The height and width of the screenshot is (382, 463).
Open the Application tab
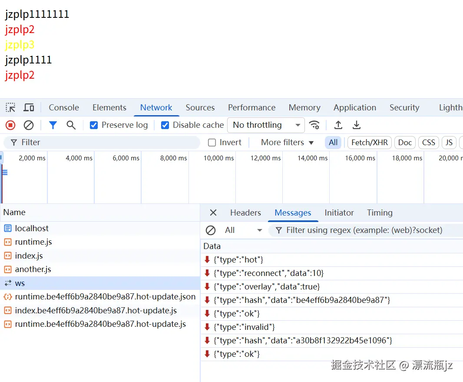click(x=355, y=107)
